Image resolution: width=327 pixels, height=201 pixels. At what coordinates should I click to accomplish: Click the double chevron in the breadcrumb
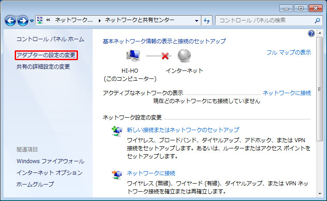click(48, 20)
